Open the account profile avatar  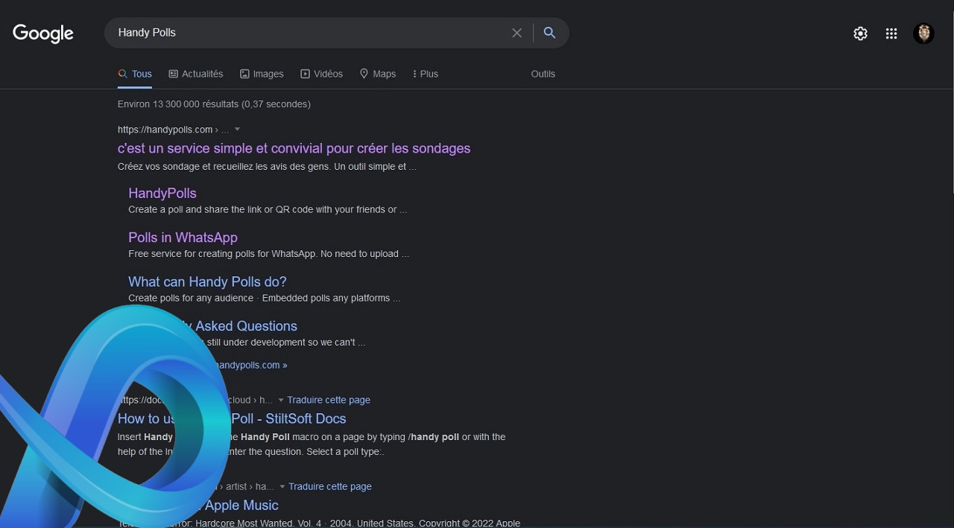pyautogui.click(x=923, y=34)
